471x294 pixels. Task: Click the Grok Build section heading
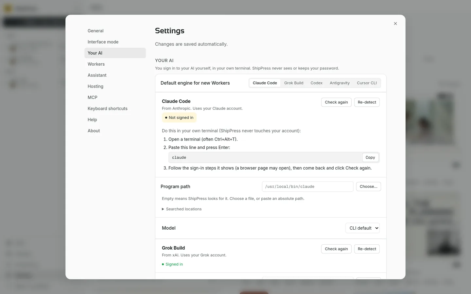coord(173,248)
